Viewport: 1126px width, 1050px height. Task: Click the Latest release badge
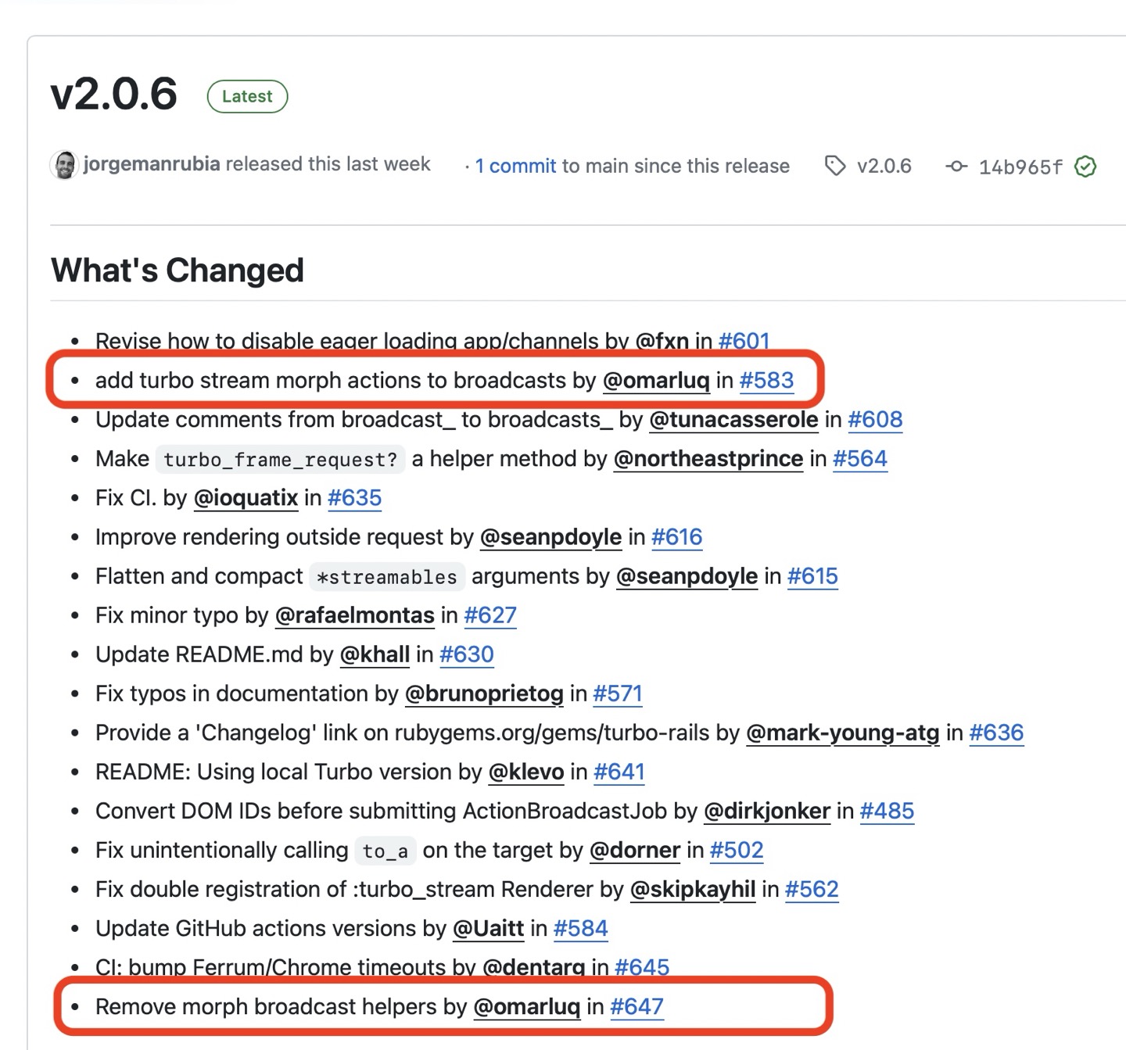tap(247, 96)
